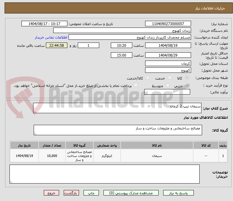233x201 pixels.
Task: Click the بازگشت back button
Action: pyautogui.click(x=71, y=193)
